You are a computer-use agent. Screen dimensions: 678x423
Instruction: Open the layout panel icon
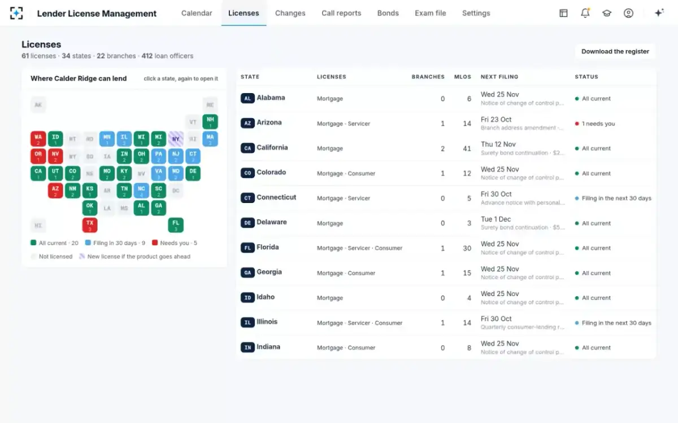(x=563, y=13)
